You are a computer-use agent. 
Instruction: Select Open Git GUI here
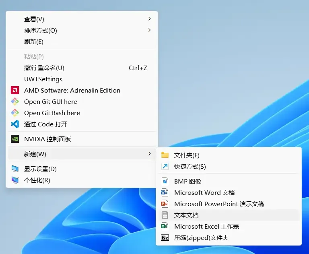(x=82, y=101)
